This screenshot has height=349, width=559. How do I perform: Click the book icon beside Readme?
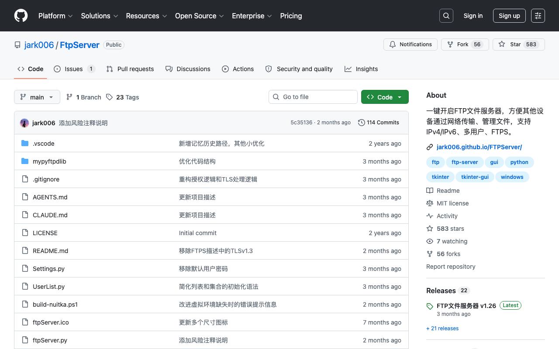[430, 191]
